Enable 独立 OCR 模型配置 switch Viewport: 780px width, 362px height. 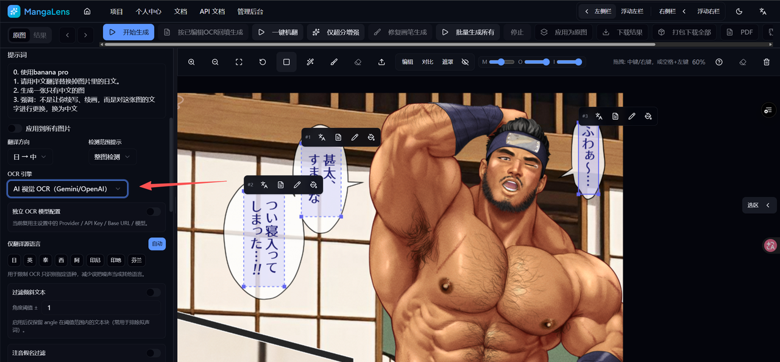[154, 211]
